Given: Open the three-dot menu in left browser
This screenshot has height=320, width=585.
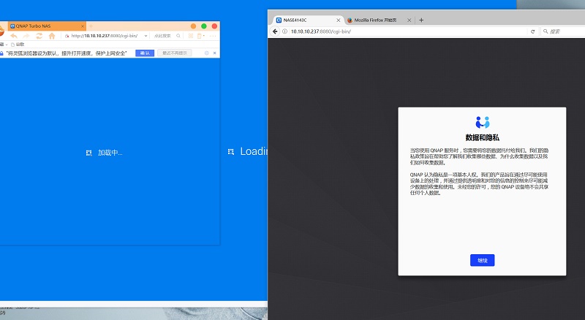Looking at the screenshot, I should 213,36.
